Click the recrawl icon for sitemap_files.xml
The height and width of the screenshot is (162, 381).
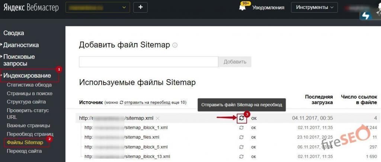[242, 137]
